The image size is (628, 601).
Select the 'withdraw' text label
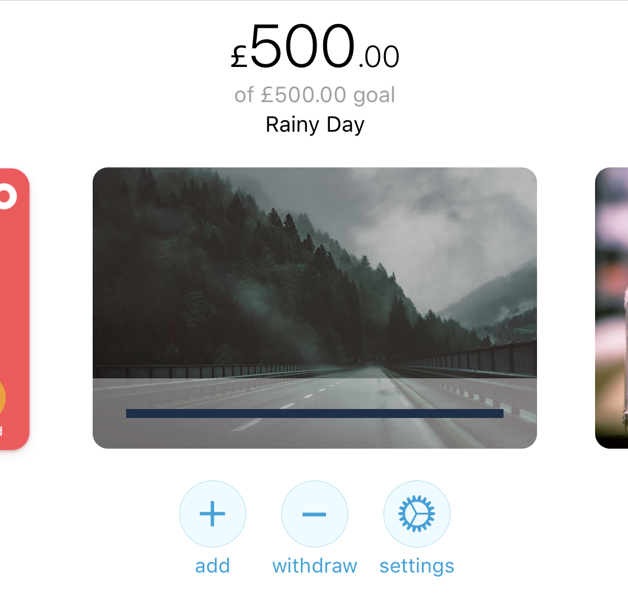(x=314, y=566)
